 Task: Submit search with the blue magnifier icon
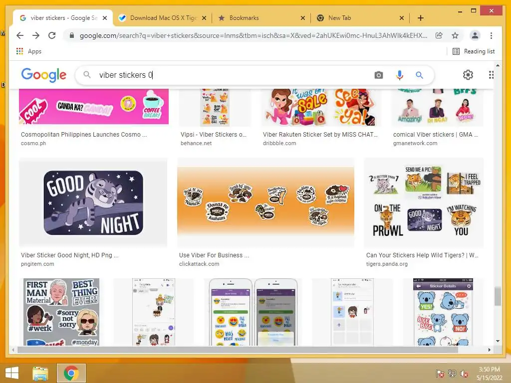419,75
